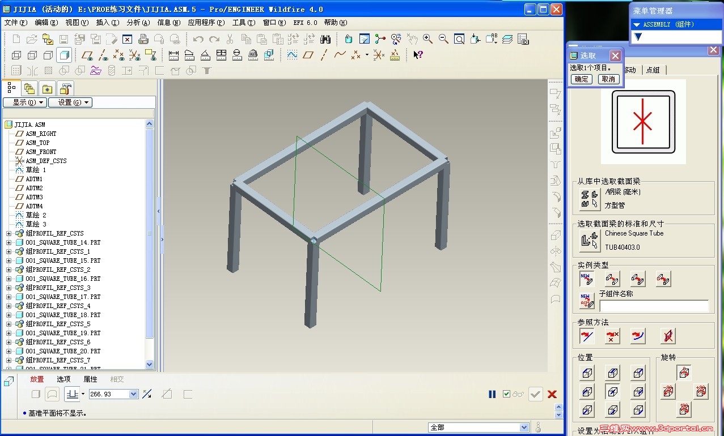Select the curve-line reference method icon
This screenshot has height=436, width=724.
pos(587,336)
